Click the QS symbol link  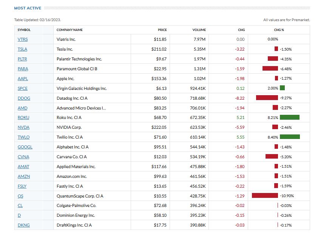(20, 196)
